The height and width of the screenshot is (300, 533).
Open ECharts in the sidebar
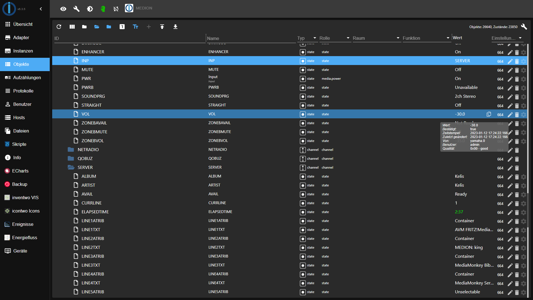(x=25, y=171)
